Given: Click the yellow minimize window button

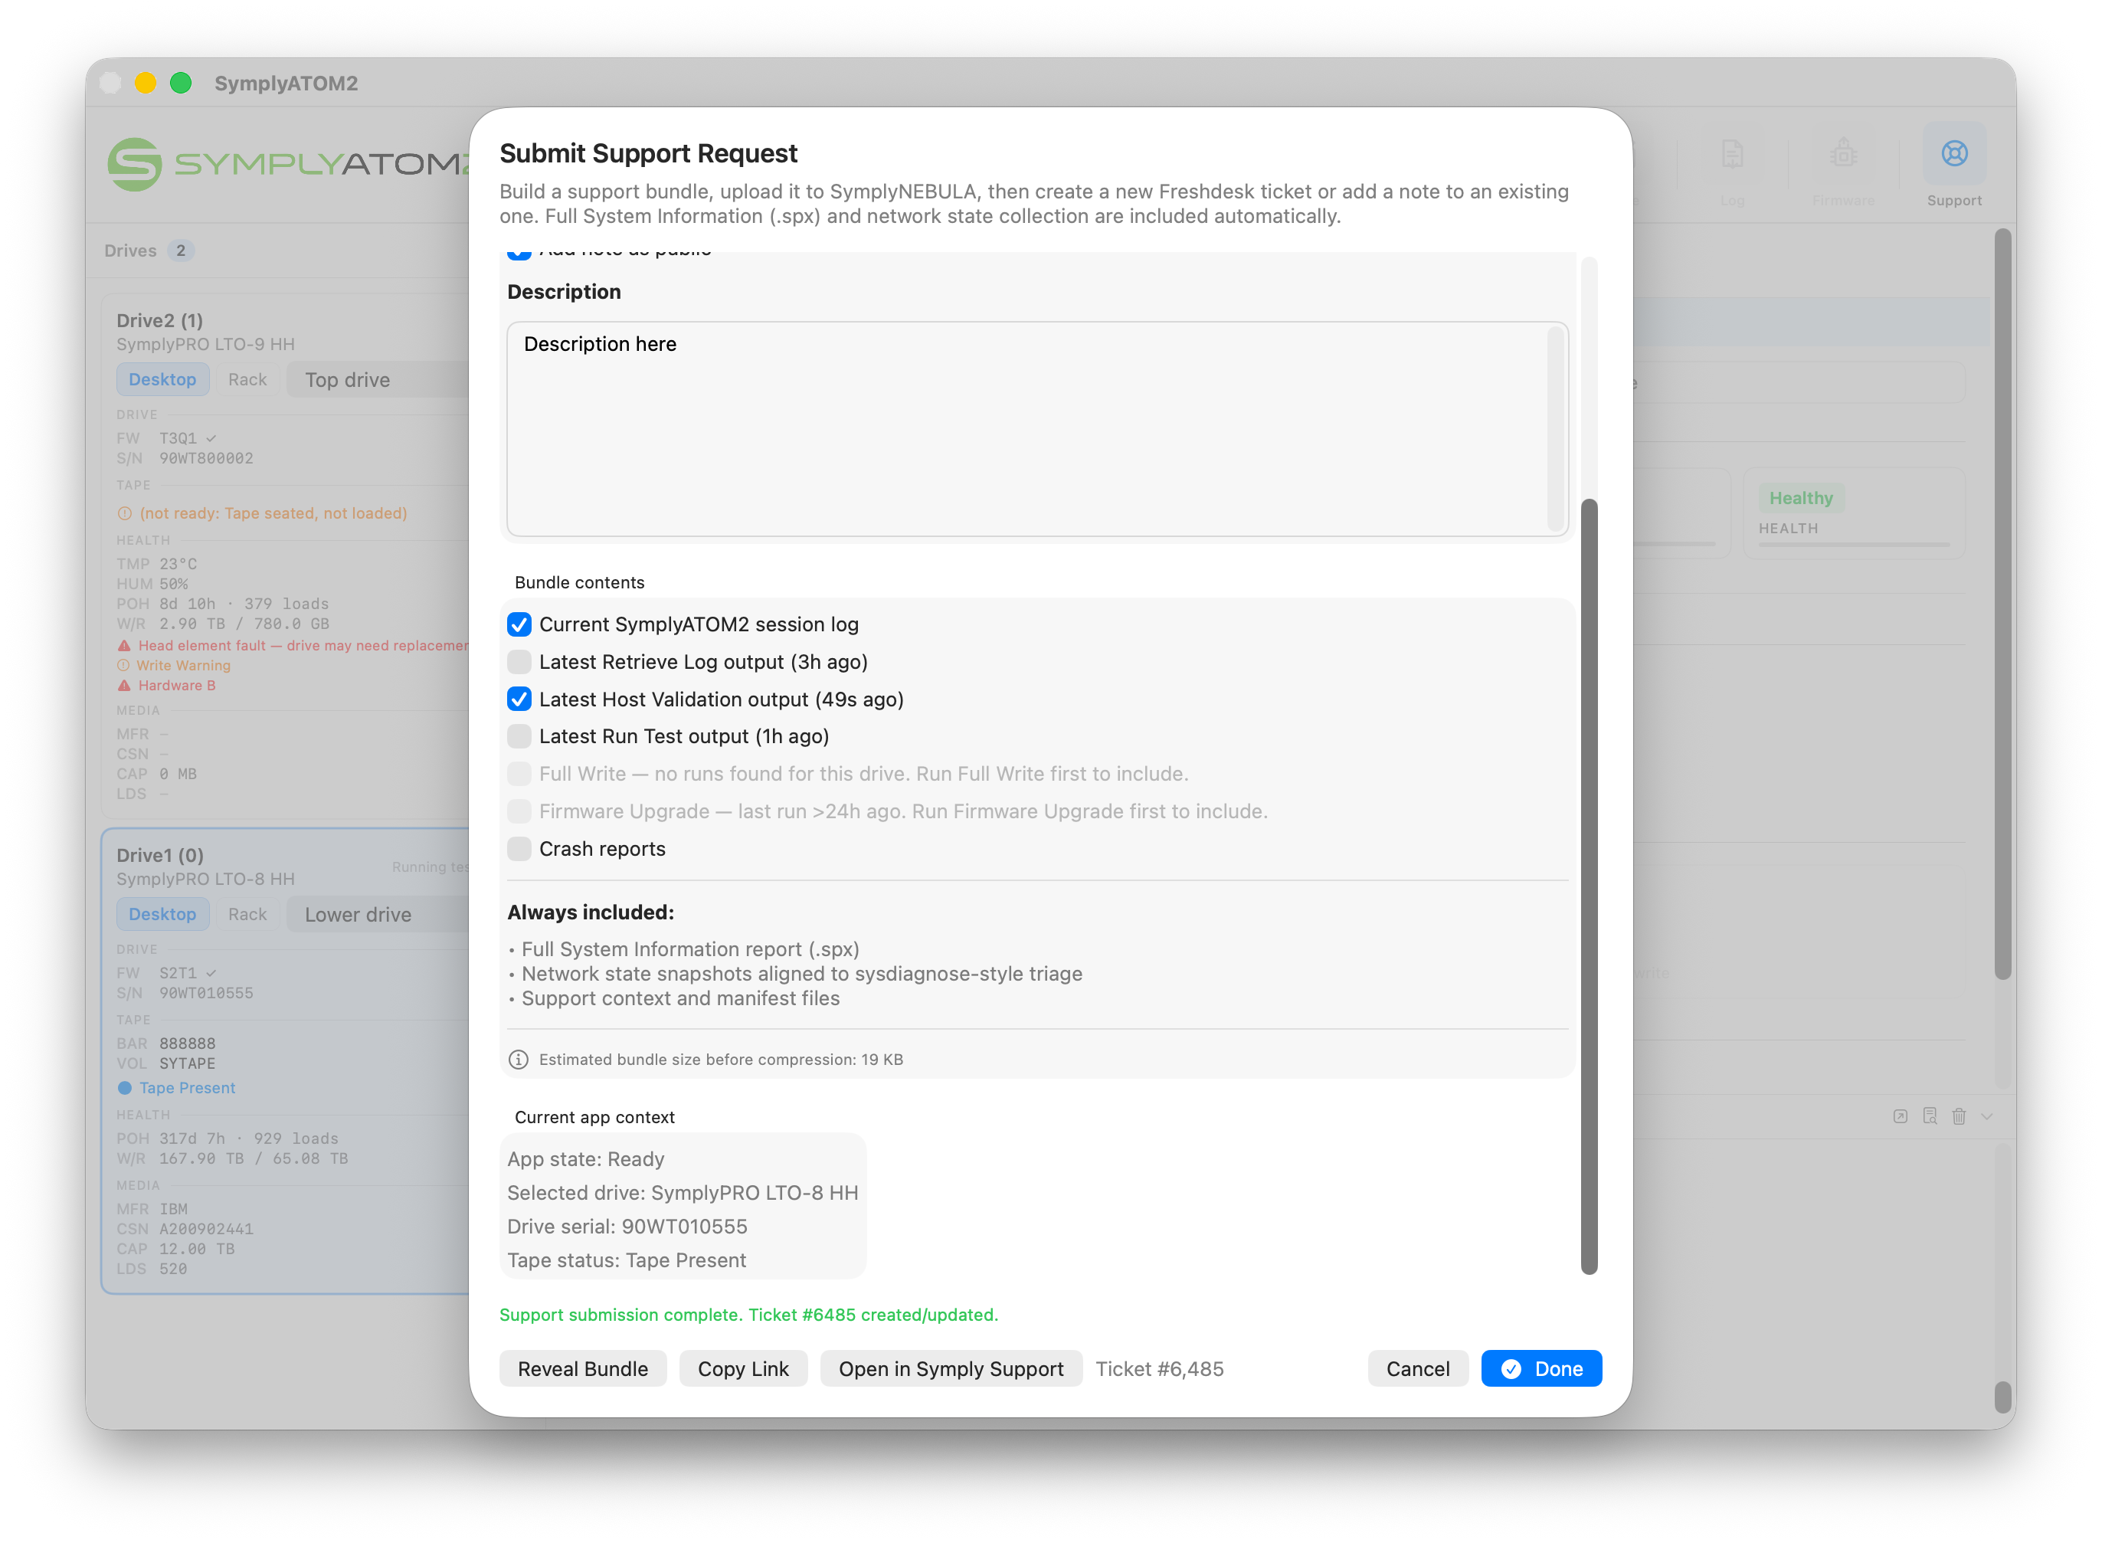Looking at the screenshot, I should (145, 84).
